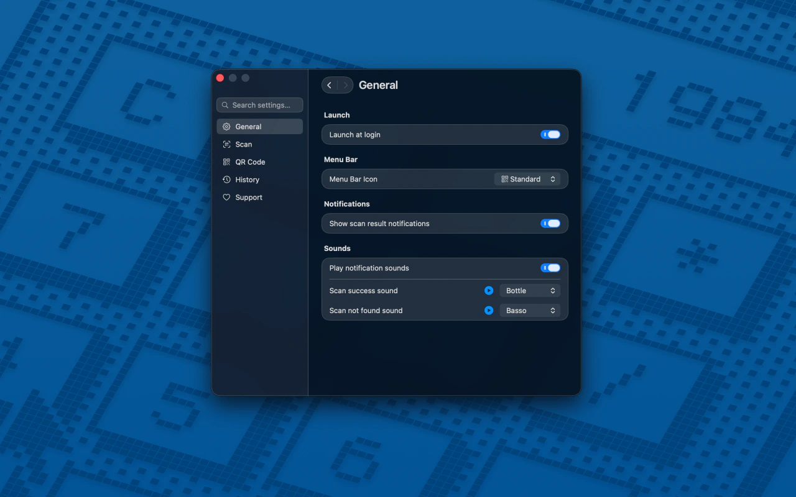Click the "General" page title
This screenshot has height=497, width=796.
click(x=378, y=85)
